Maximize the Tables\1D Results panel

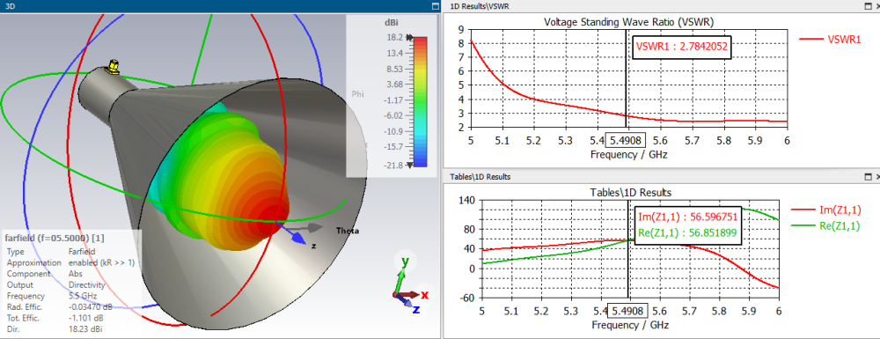point(868,177)
